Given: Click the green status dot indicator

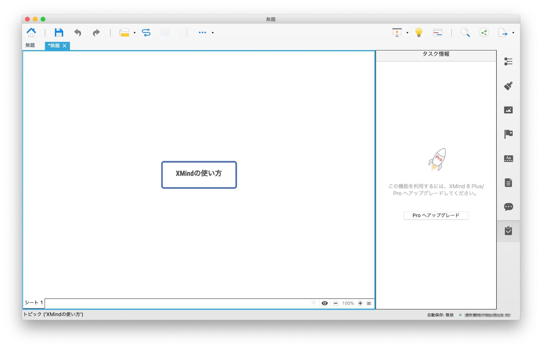Looking at the screenshot, I should 460,315.
